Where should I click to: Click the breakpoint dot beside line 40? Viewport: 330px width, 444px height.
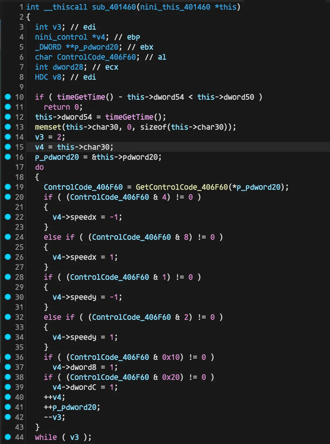coord(8,397)
